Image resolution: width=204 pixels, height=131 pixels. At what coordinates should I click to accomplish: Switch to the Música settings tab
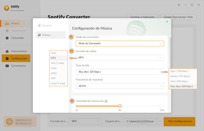pos(50,35)
